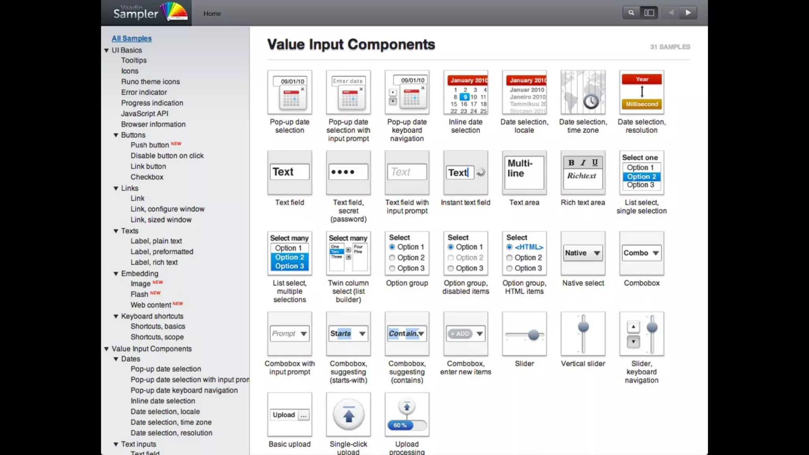Screen dimensions: 809x455
Task: Open the Pop-up date selection sample icon
Action: (x=290, y=92)
